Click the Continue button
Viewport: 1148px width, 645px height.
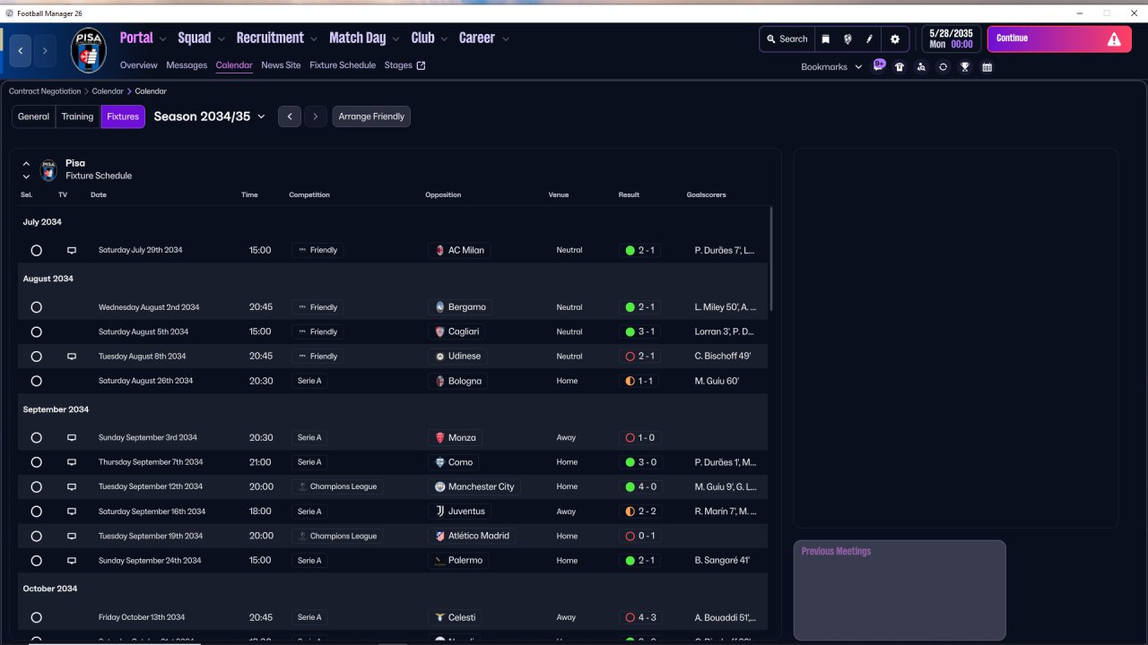tap(1059, 39)
